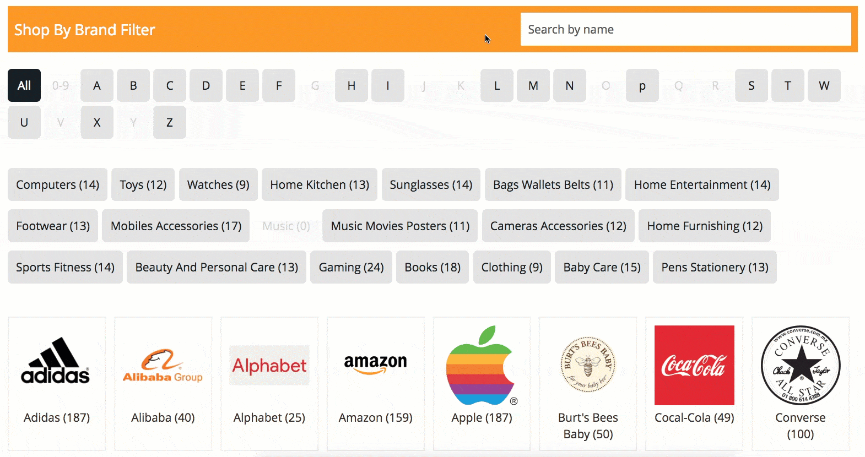Choose the Computers (14) category
865x457 pixels.
[x=58, y=184]
